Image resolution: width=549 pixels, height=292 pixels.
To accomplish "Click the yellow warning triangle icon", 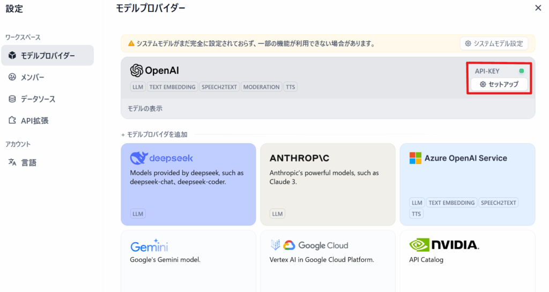I will click(131, 43).
